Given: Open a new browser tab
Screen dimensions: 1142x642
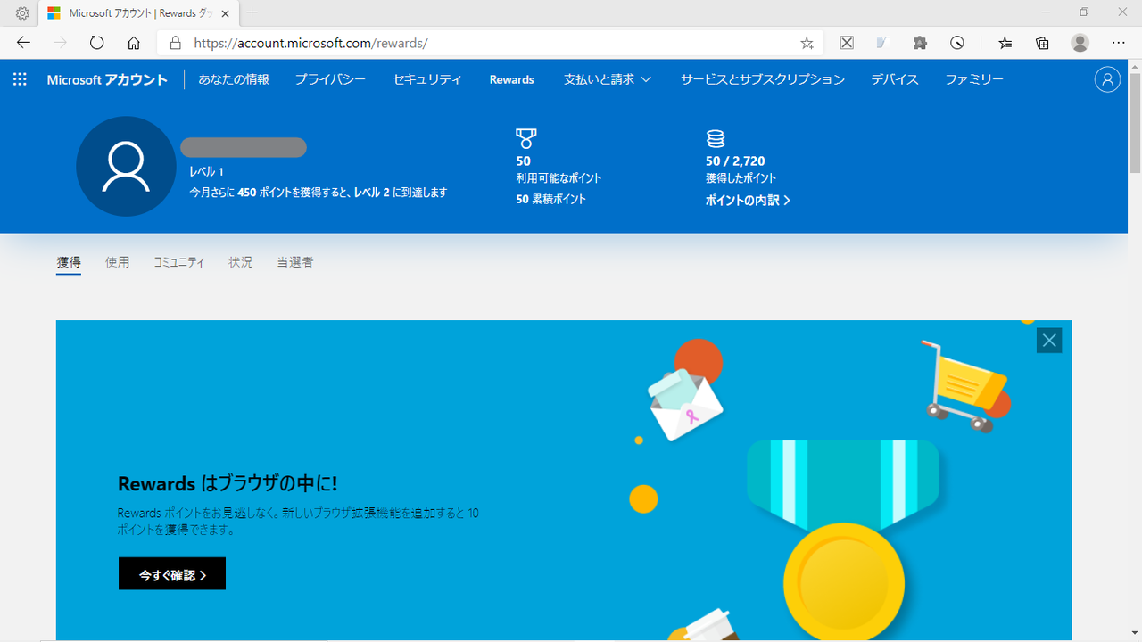Looking at the screenshot, I should coord(252,13).
